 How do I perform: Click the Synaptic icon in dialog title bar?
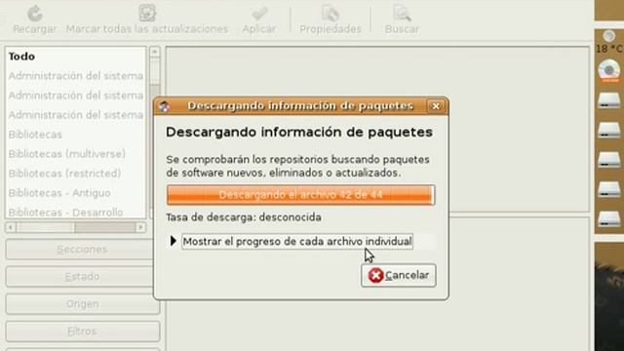click(165, 106)
